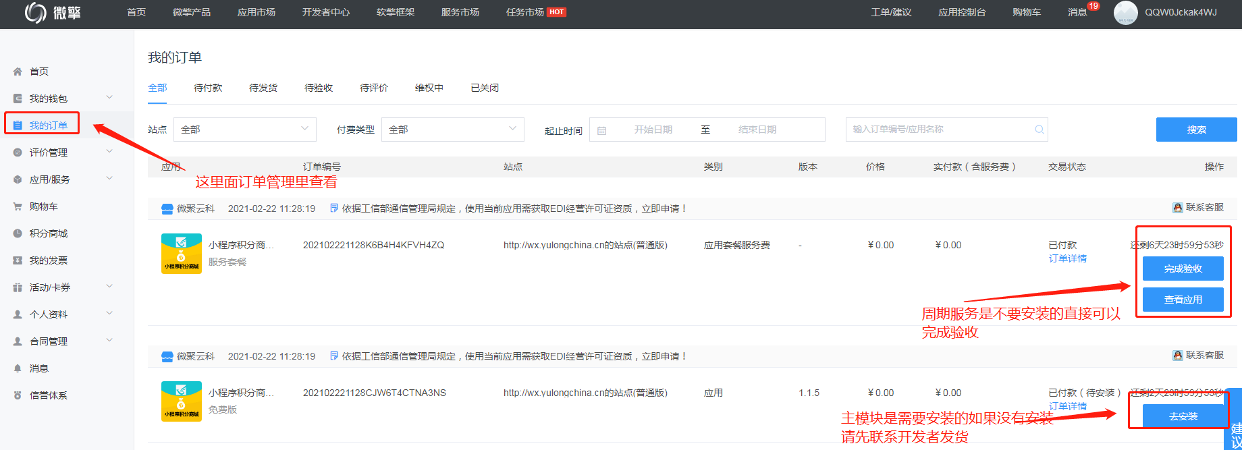Click the gift icon beside 活动/卡券
Viewport: 1242px width, 450px height.
coord(18,287)
